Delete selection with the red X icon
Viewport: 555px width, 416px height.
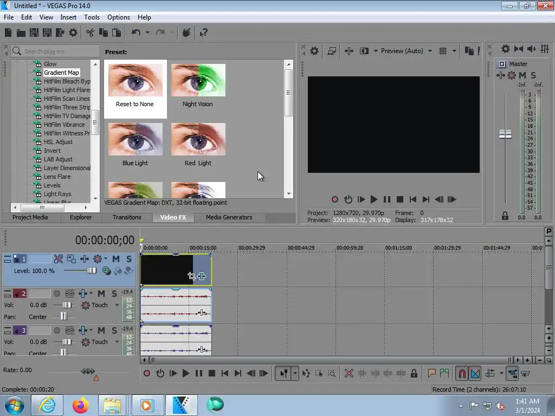click(349, 373)
